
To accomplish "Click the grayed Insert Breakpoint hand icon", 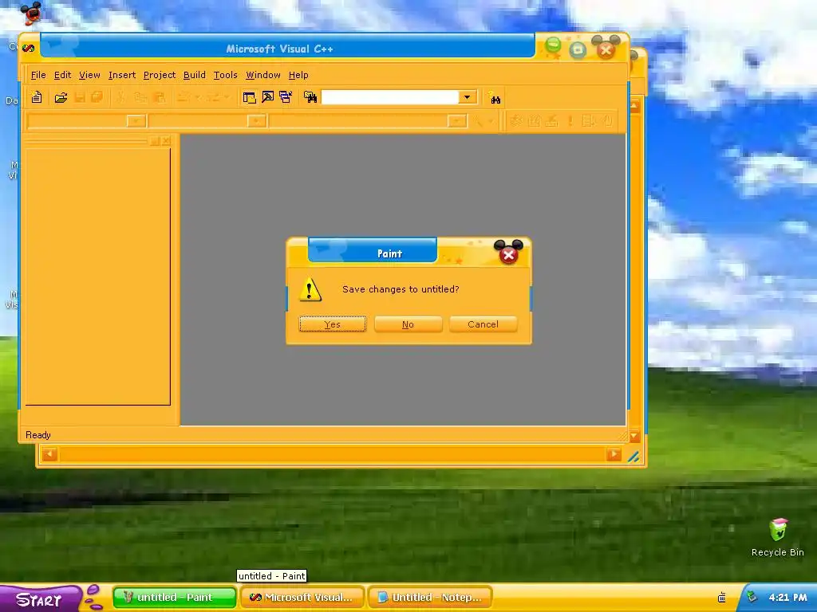I will 607,121.
